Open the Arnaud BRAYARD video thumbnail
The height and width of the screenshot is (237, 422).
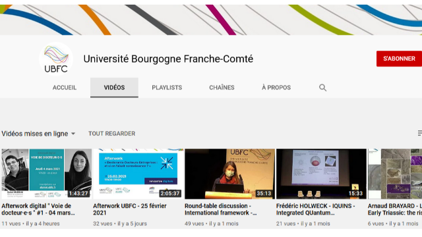click(395, 174)
